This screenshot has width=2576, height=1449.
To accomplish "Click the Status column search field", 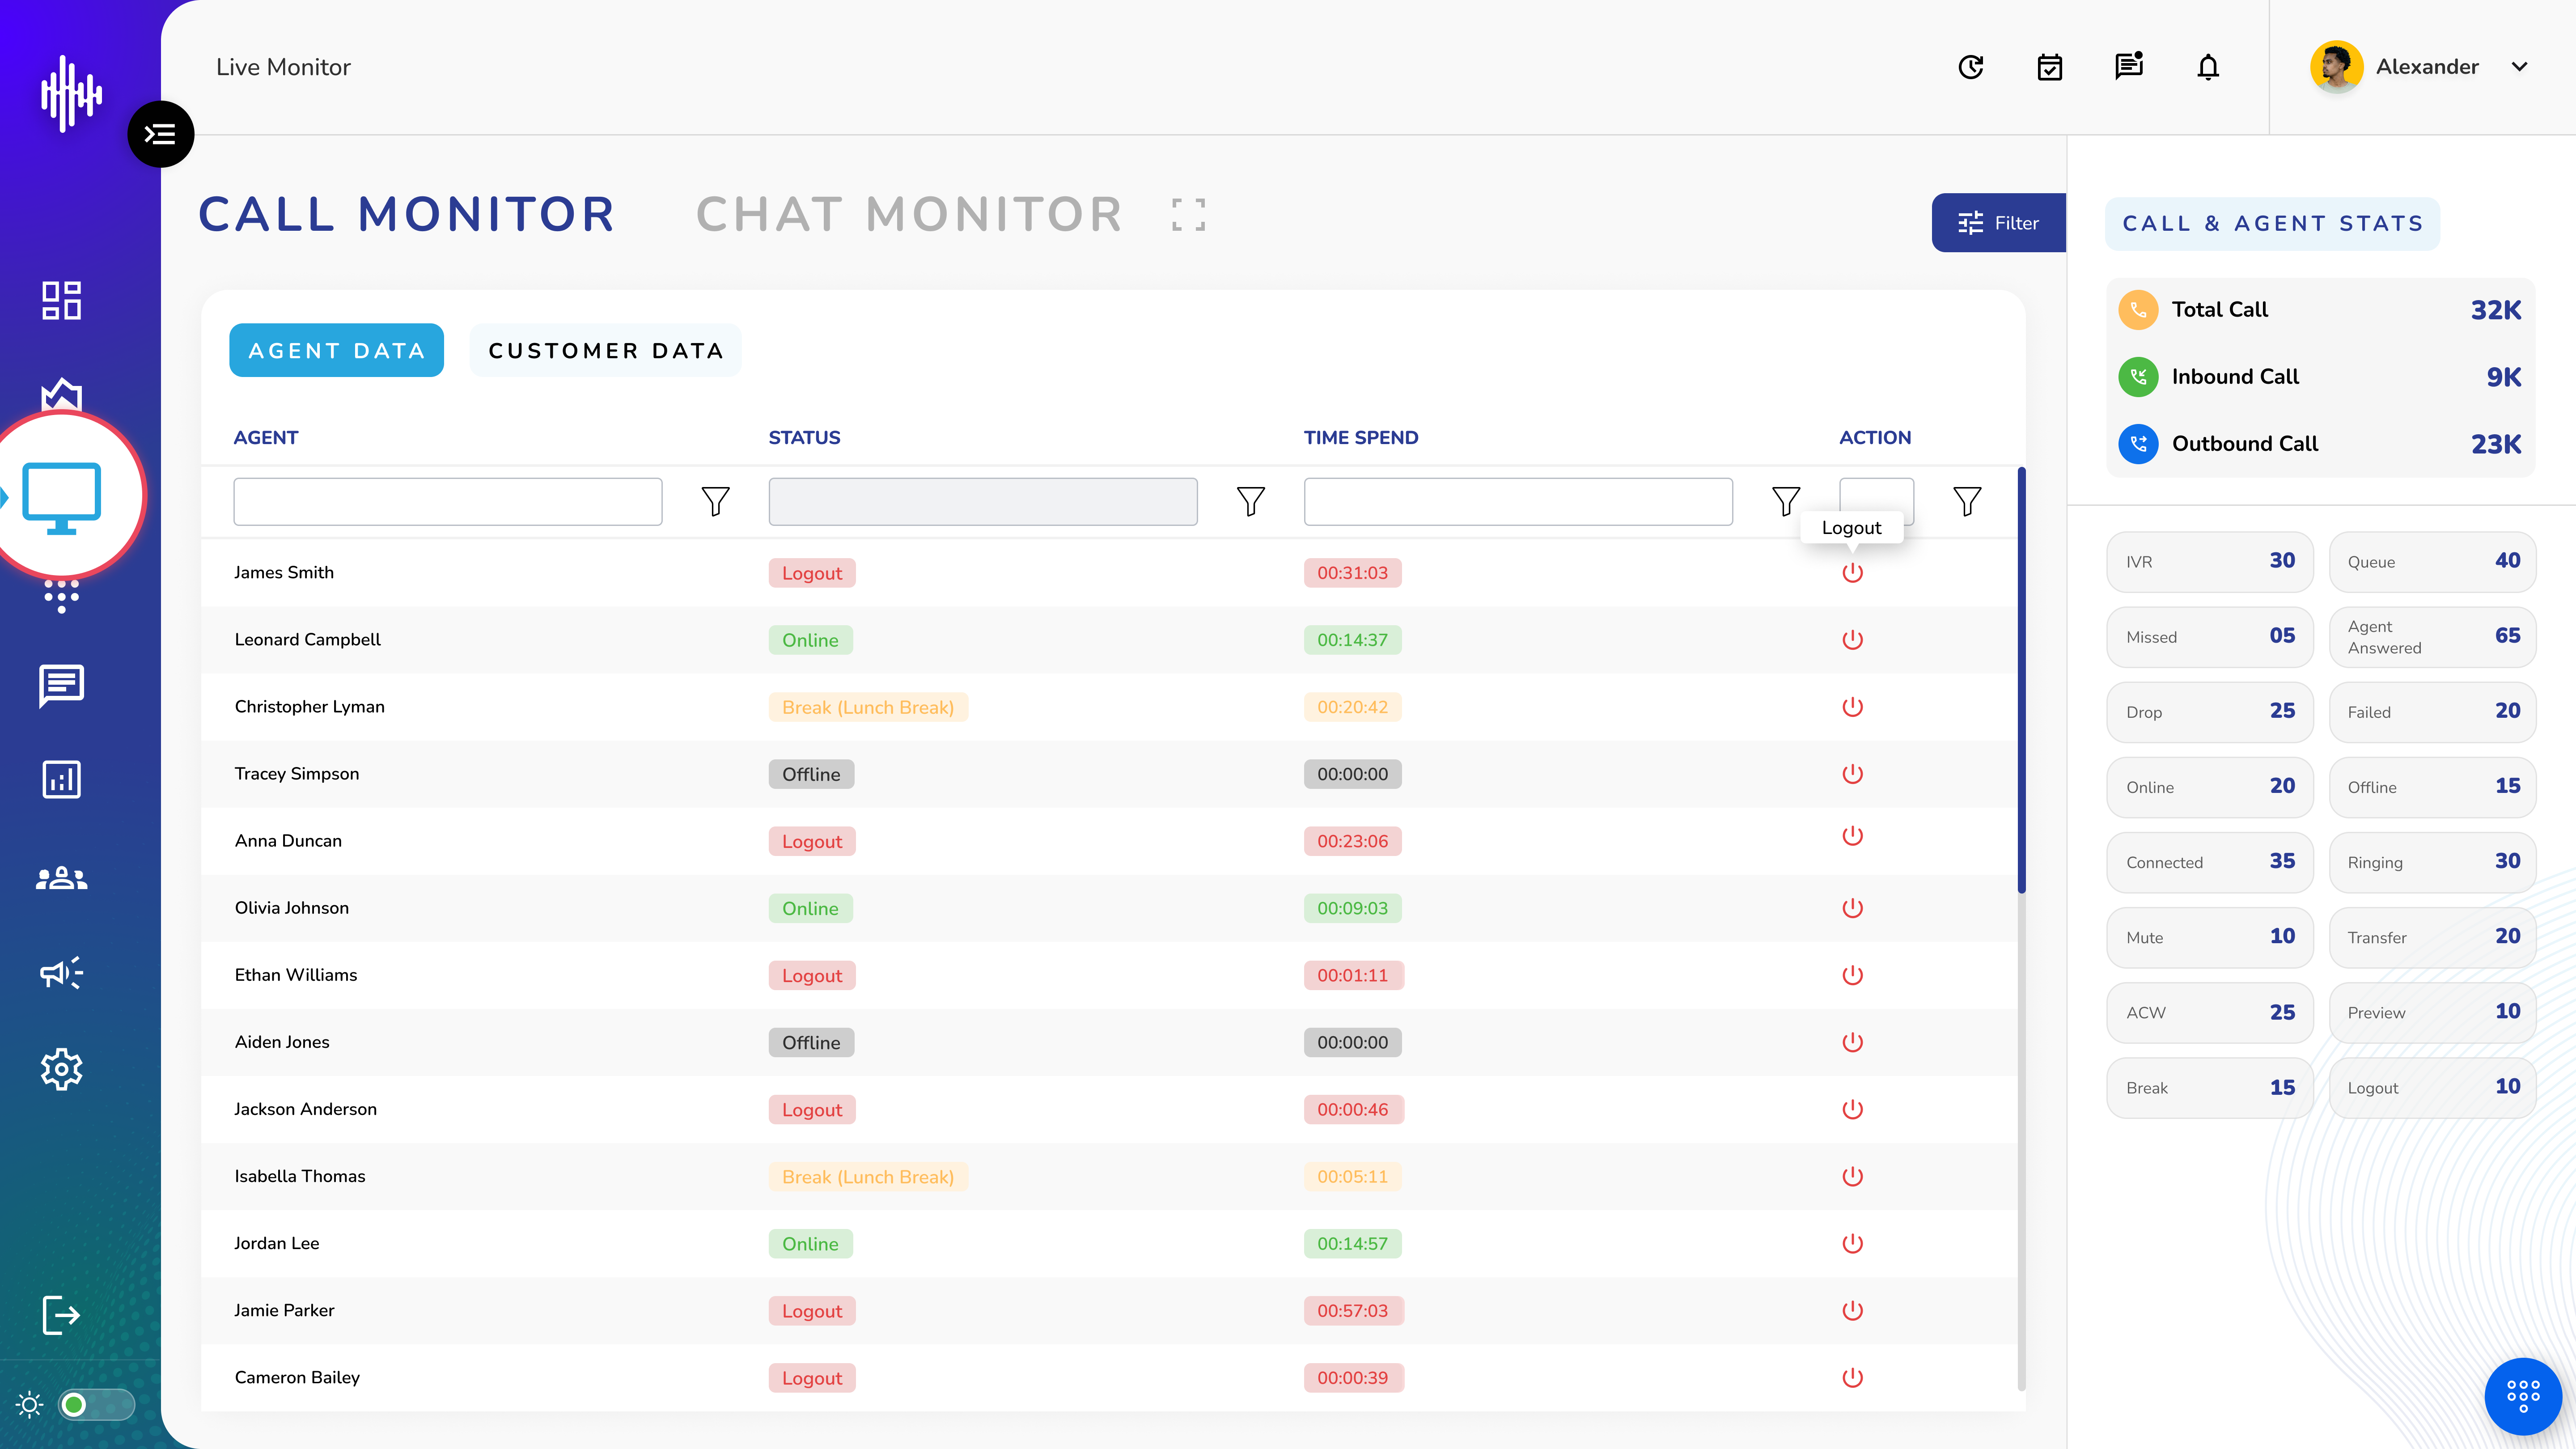I will (x=982, y=501).
